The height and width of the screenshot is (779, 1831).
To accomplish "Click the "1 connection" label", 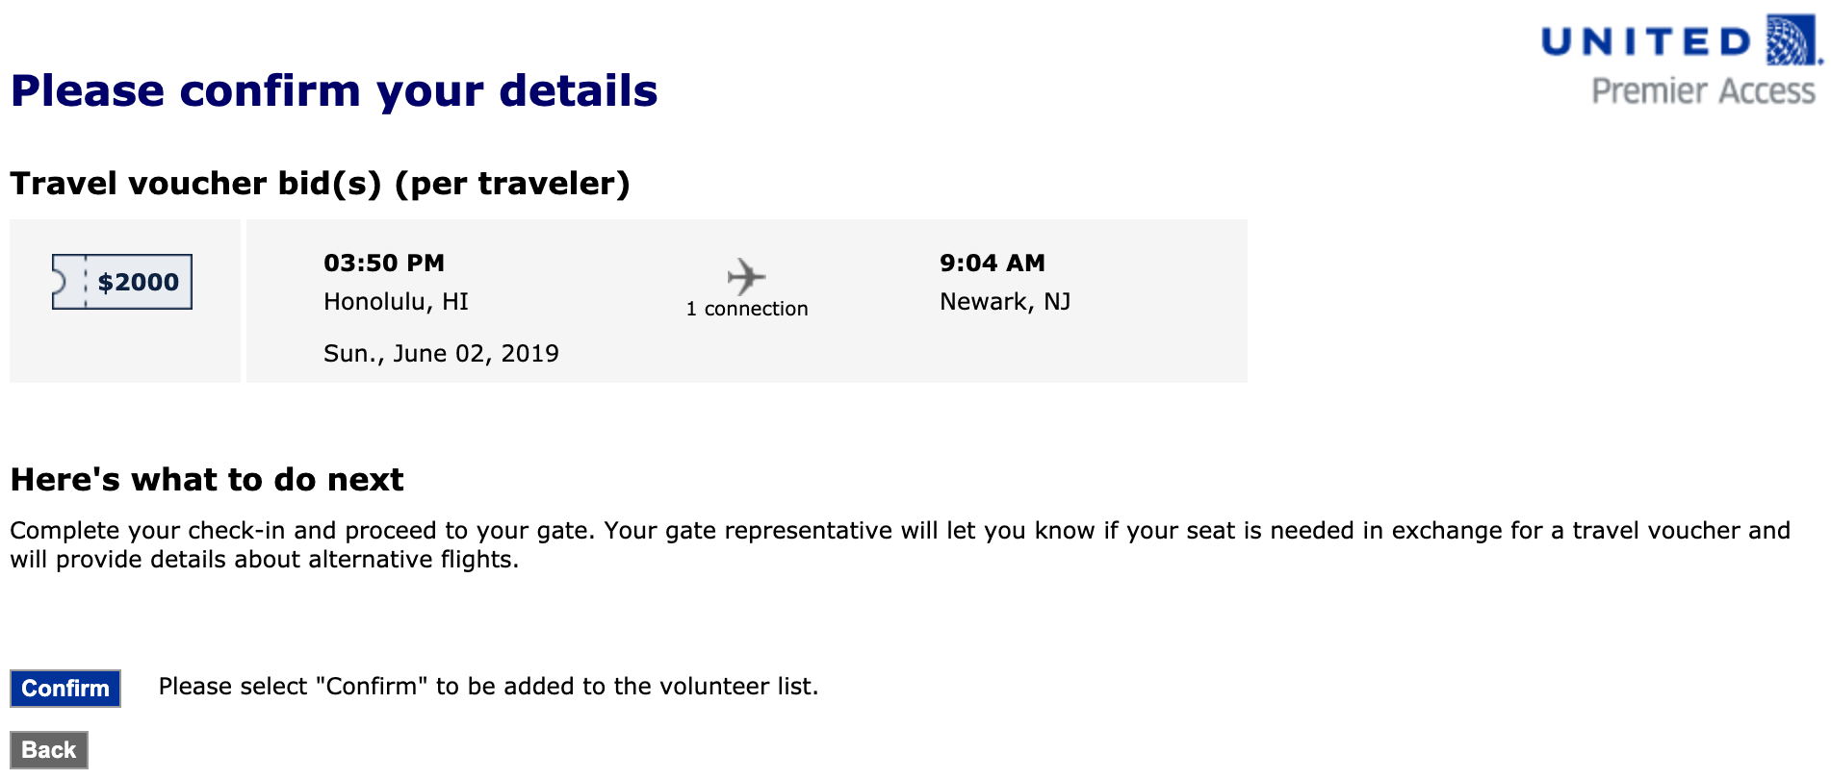I will point(747,309).
